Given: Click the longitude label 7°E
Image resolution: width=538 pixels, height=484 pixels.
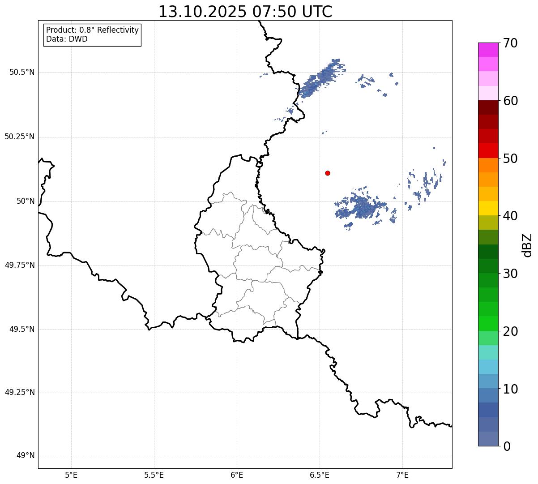Looking at the screenshot, I should tap(402, 475).
